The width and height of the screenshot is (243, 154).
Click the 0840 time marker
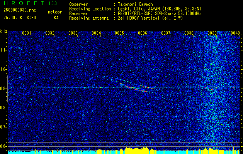tap(235, 33)
